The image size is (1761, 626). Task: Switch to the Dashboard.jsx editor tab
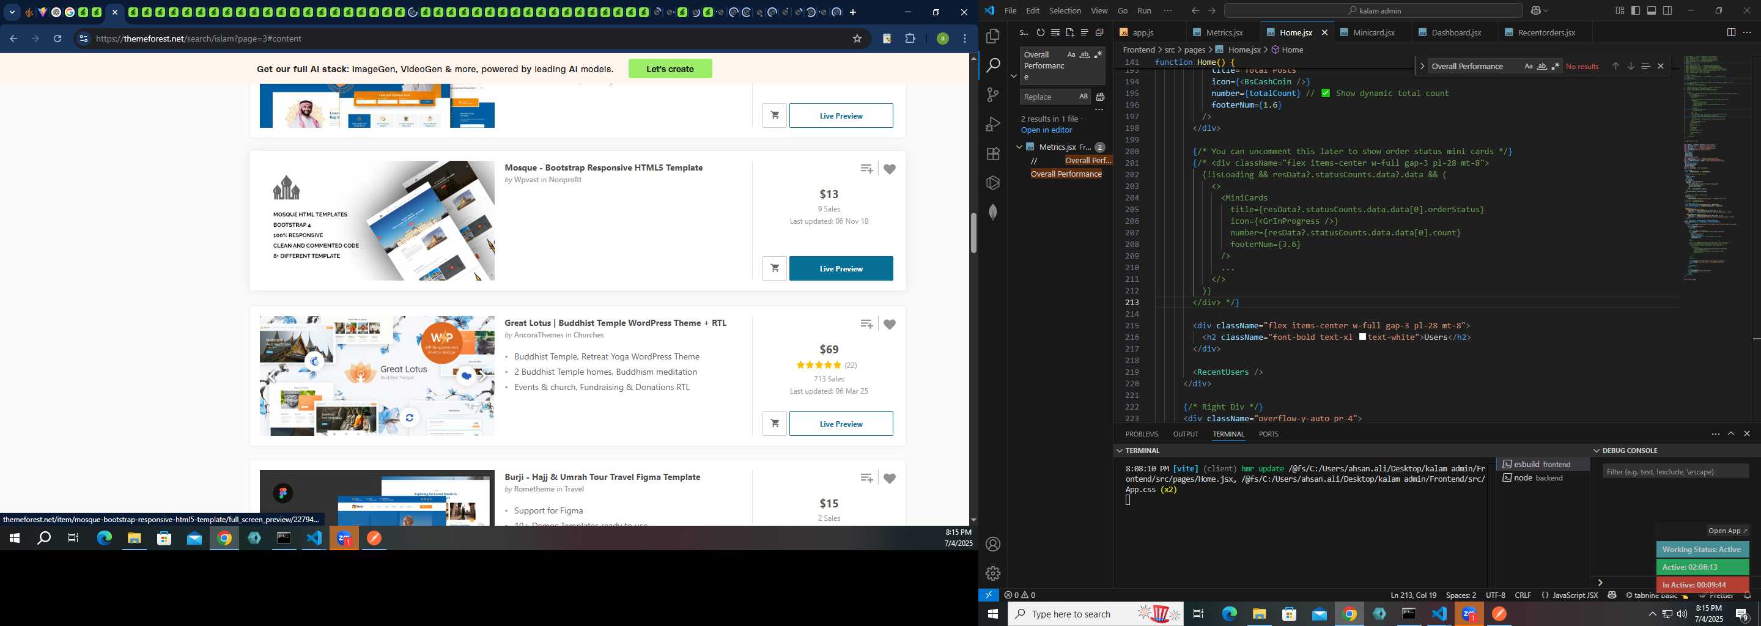[1455, 32]
